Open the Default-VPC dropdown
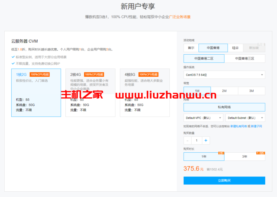This screenshot has height=197, width=277. 203,118
